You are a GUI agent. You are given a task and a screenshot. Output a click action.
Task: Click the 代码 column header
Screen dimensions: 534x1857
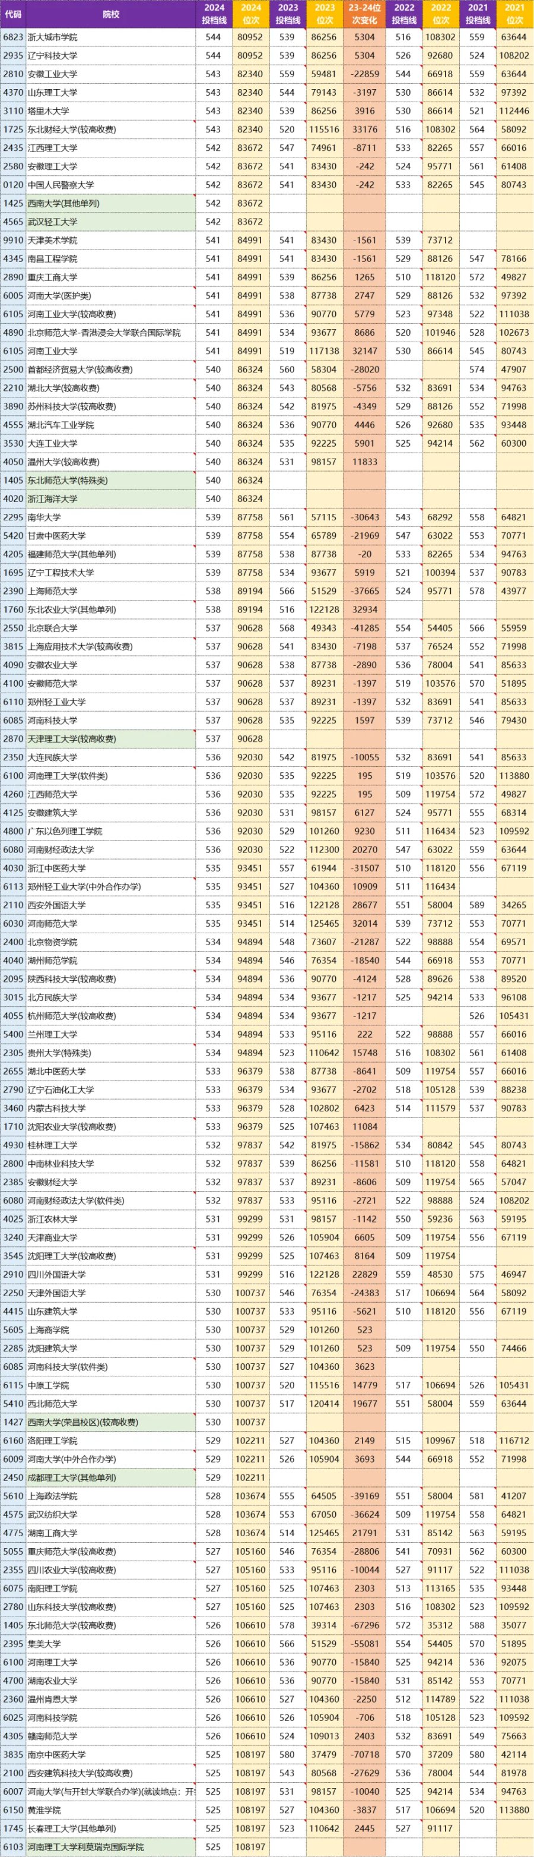13,14
